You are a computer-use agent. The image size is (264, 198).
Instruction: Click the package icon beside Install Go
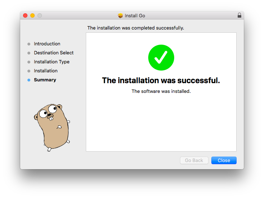point(120,15)
